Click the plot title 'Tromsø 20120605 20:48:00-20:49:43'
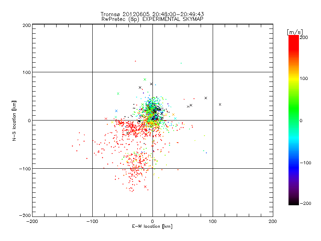The width and height of the screenshot is (321, 241). pyautogui.click(x=152, y=14)
